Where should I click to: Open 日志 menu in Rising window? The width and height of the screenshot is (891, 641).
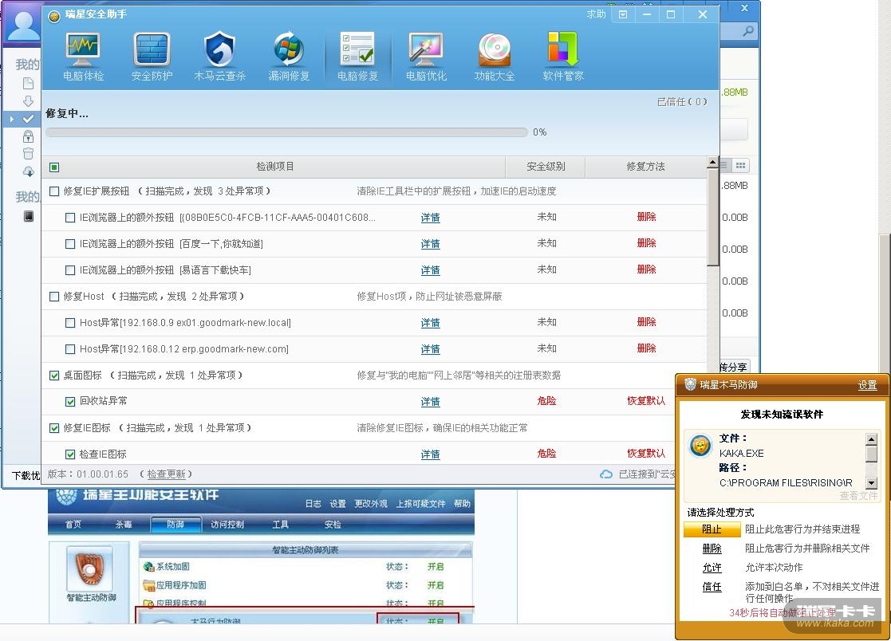point(313,504)
